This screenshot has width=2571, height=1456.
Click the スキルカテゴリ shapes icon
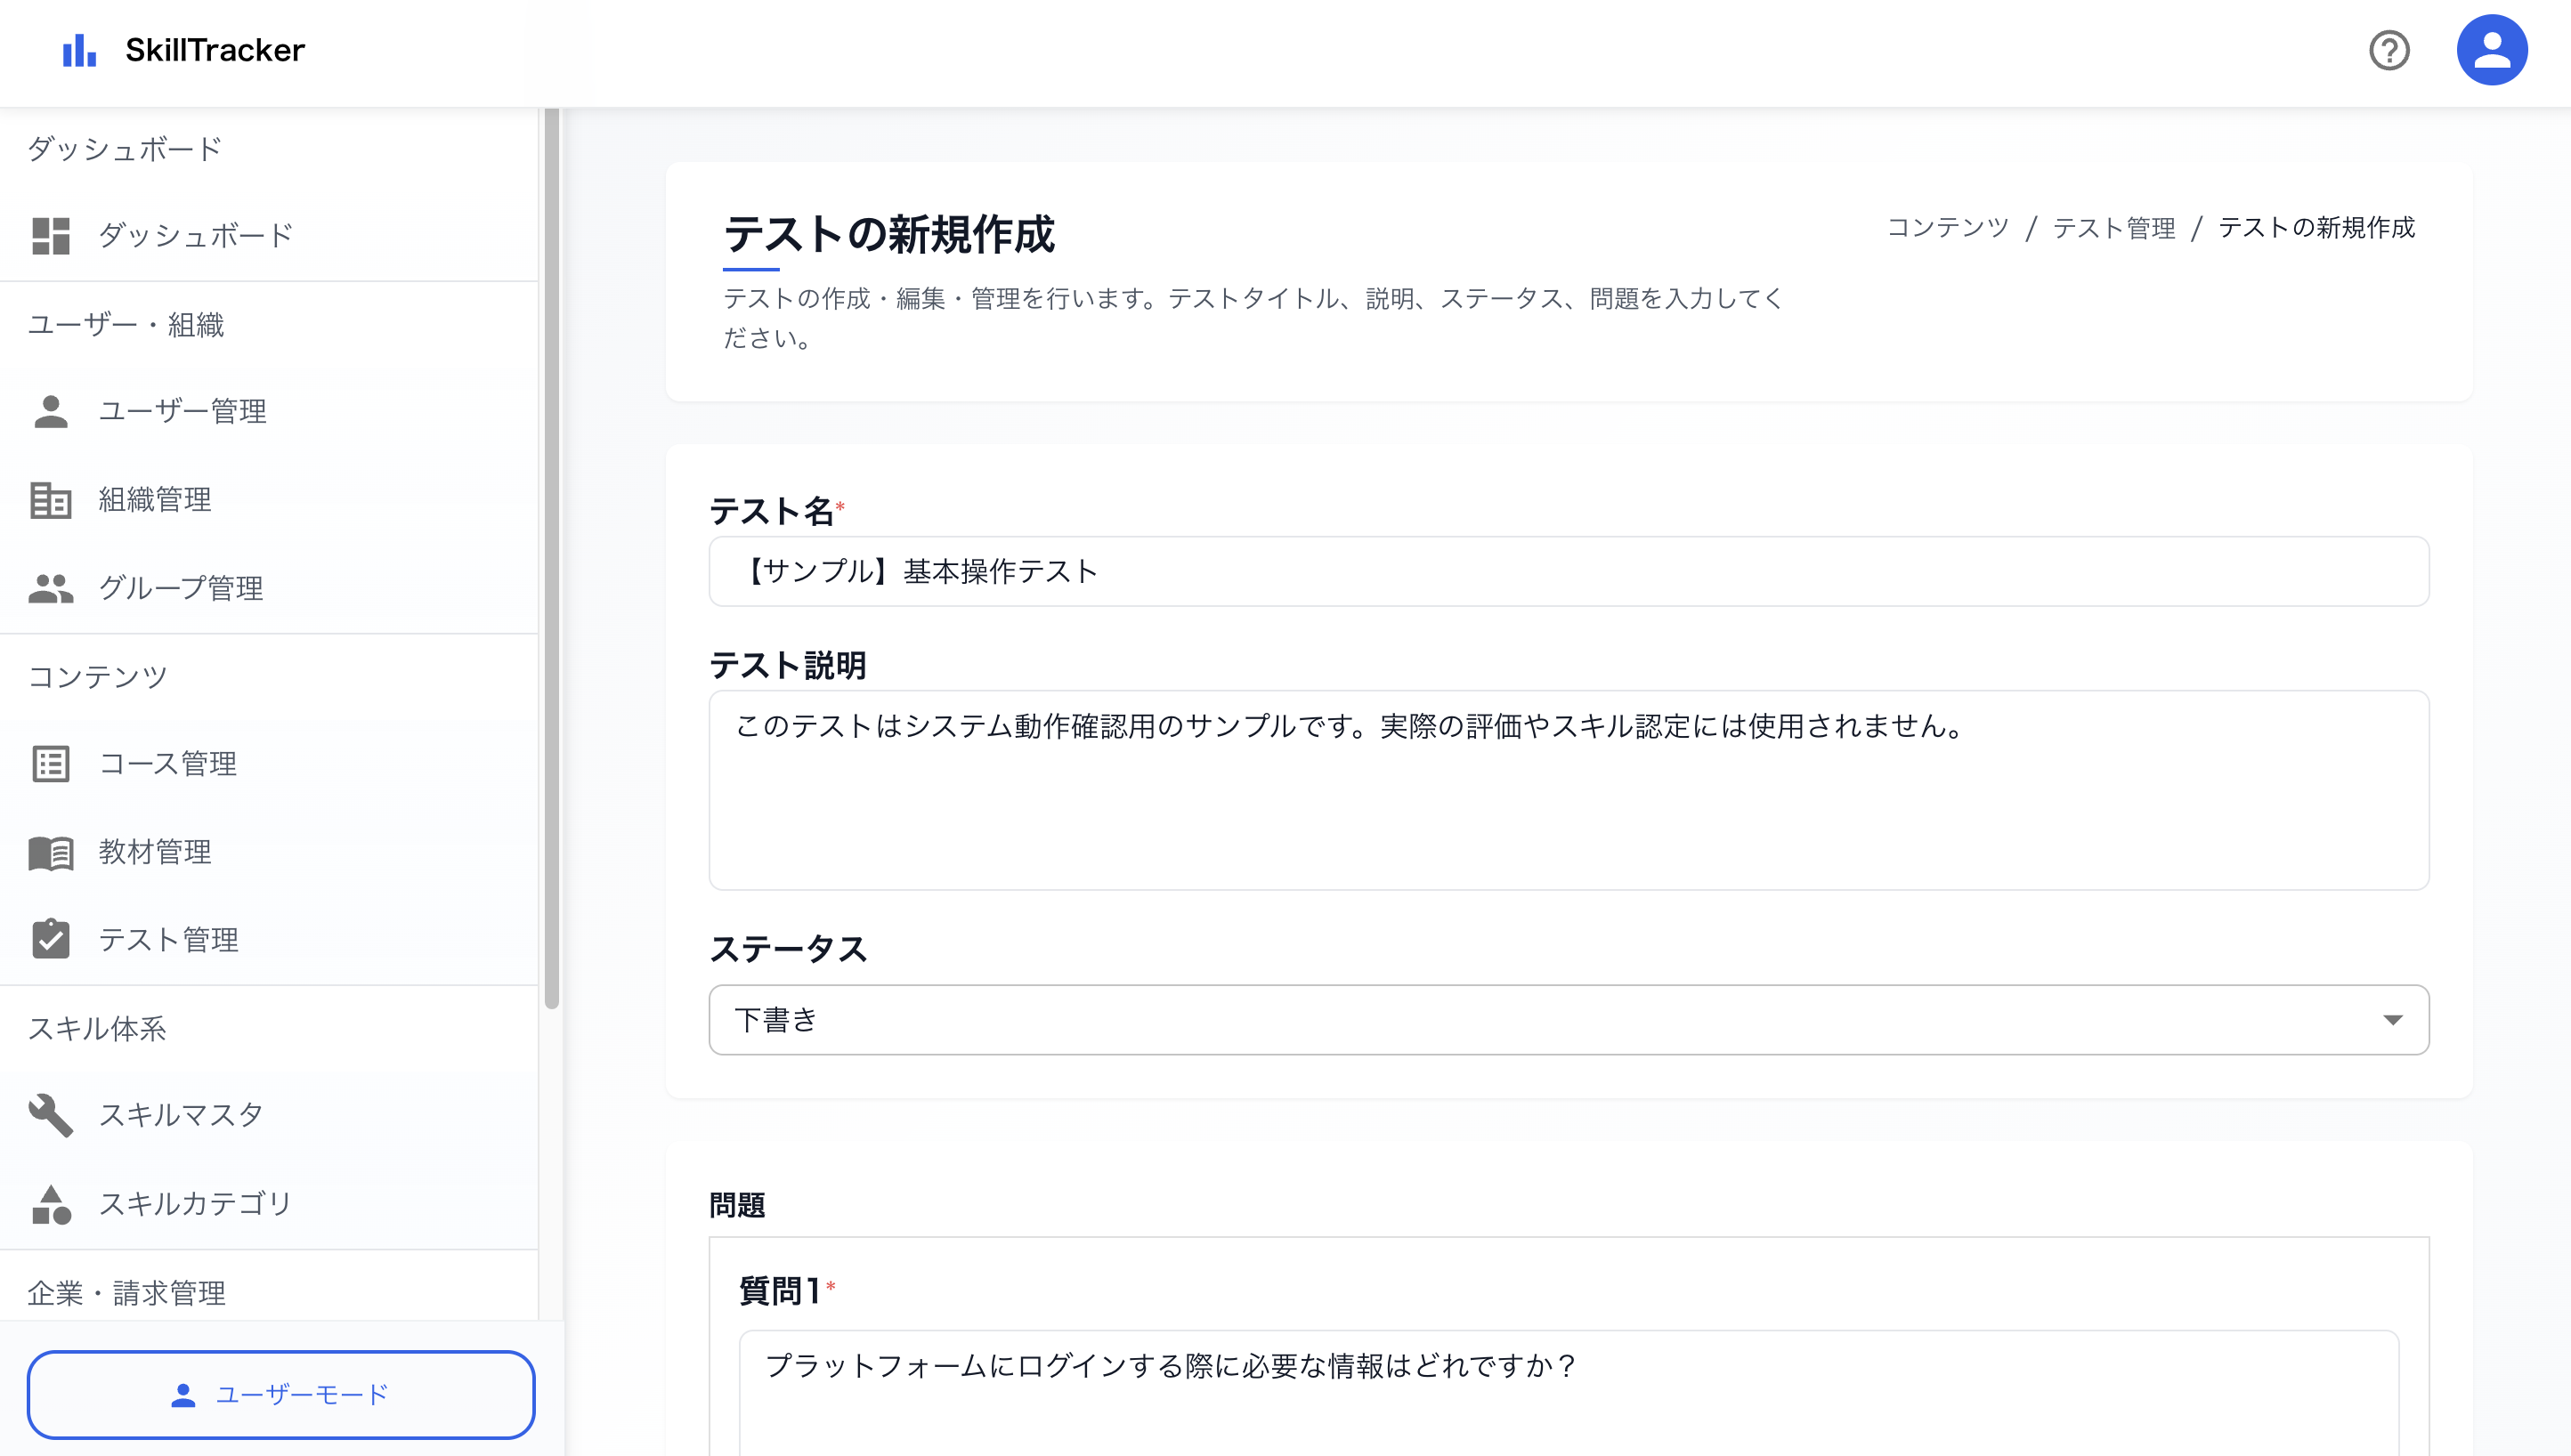point(50,1204)
